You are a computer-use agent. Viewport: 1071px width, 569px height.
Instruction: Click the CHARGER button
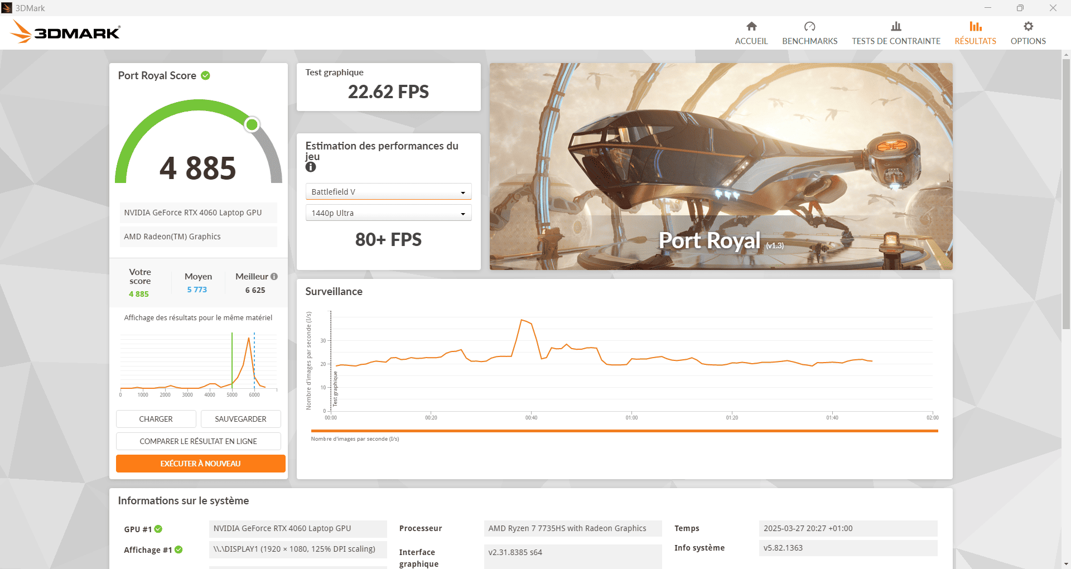point(156,419)
